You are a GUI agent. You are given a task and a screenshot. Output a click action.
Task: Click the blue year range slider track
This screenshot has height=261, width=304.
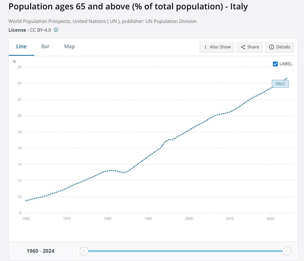185,251
